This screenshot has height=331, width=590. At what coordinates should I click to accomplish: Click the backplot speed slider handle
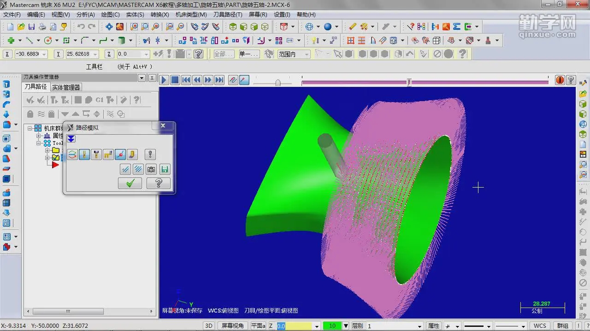pyautogui.click(x=278, y=83)
